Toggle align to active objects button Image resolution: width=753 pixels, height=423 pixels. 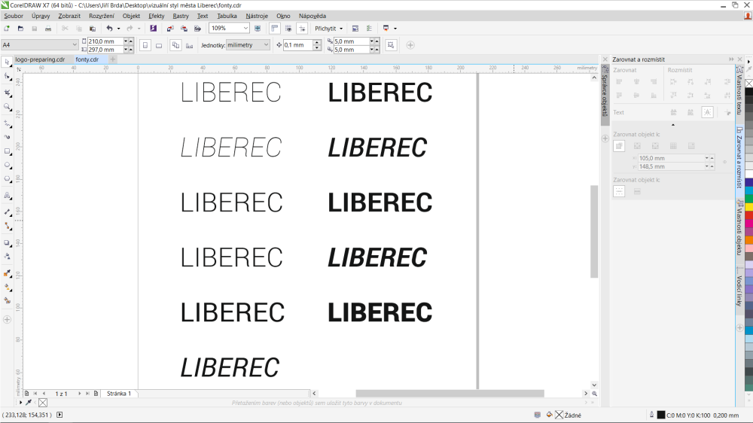(x=619, y=146)
